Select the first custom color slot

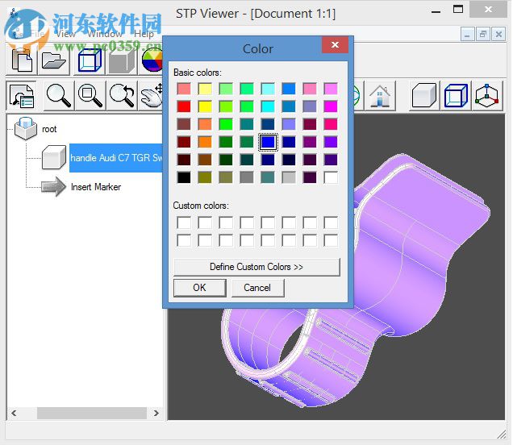point(184,222)
